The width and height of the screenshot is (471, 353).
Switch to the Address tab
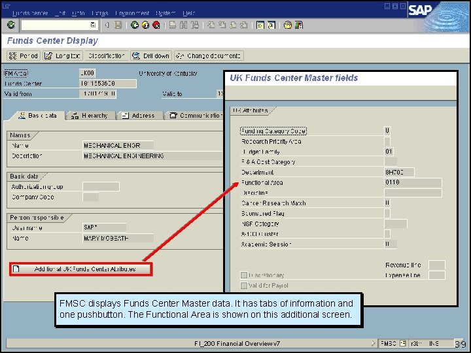pyautogui.click(x=139, y=116)
